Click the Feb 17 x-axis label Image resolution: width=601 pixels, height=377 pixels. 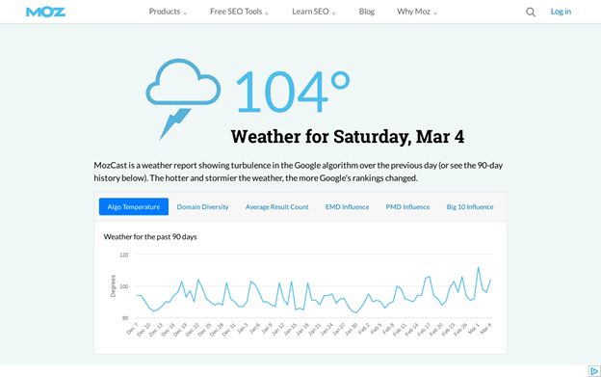(x=424, y=329)
